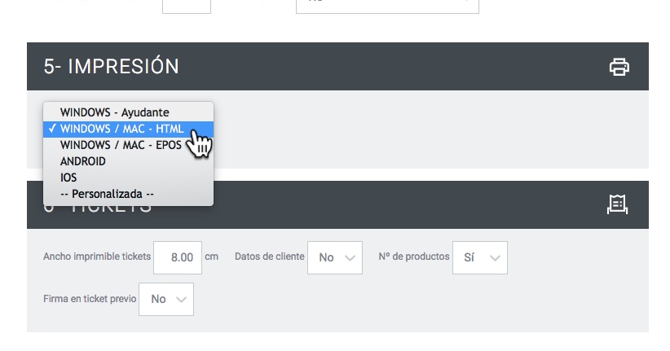Choose WINDOWS / MAC - HTML option
Screen dimensions: 670x351
[128, 129]
